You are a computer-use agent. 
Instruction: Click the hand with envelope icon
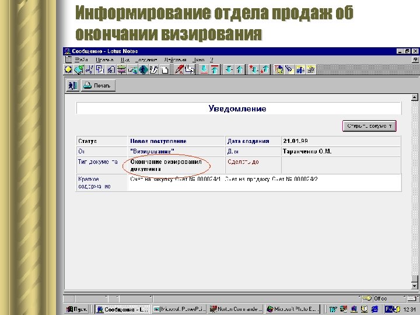point(132,69)
